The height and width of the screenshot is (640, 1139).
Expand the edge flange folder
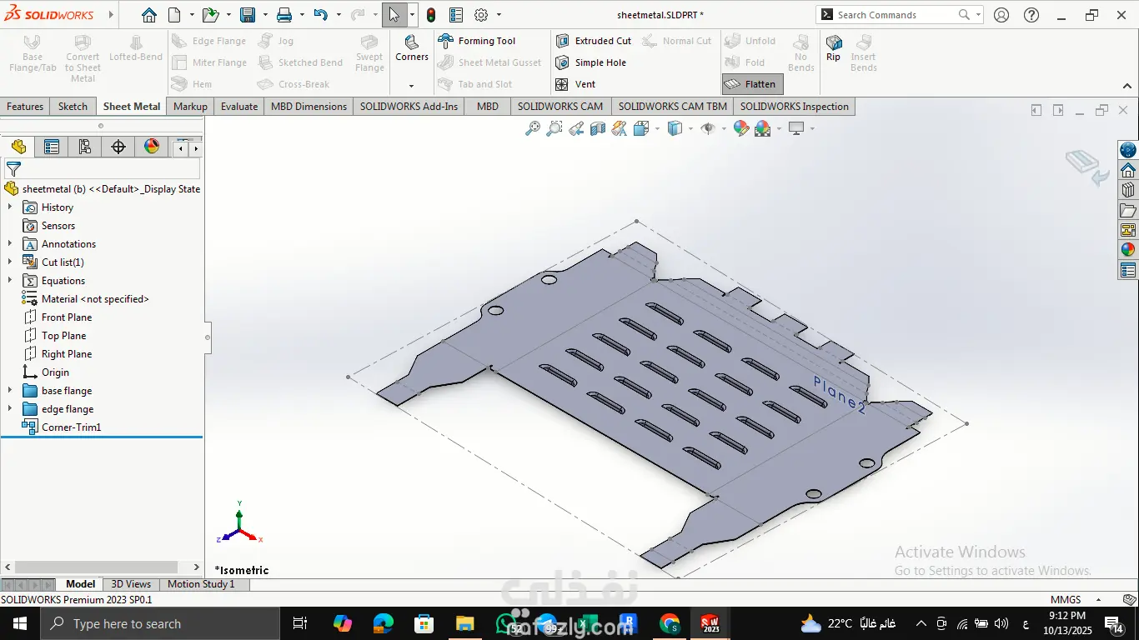click(x=10, y=409)
